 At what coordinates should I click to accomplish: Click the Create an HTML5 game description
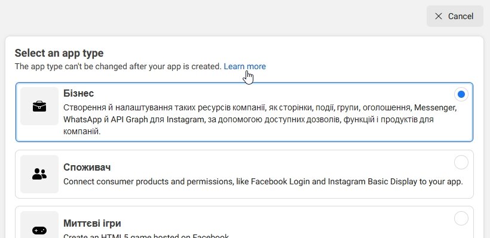click(x=146, y=236)
